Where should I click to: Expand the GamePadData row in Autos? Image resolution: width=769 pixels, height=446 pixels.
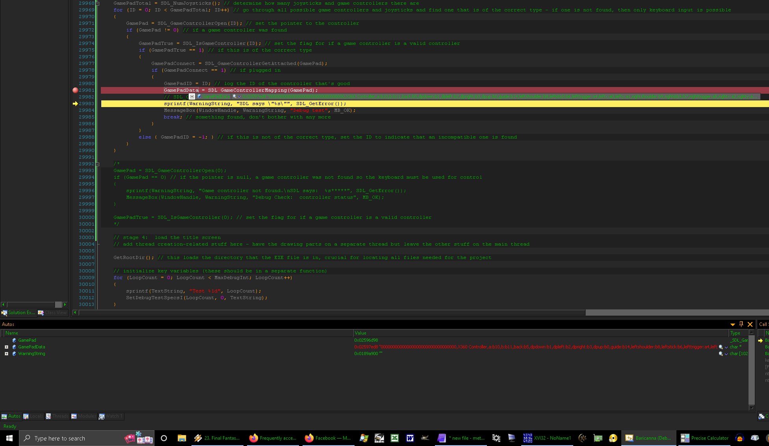click(6, 347)
